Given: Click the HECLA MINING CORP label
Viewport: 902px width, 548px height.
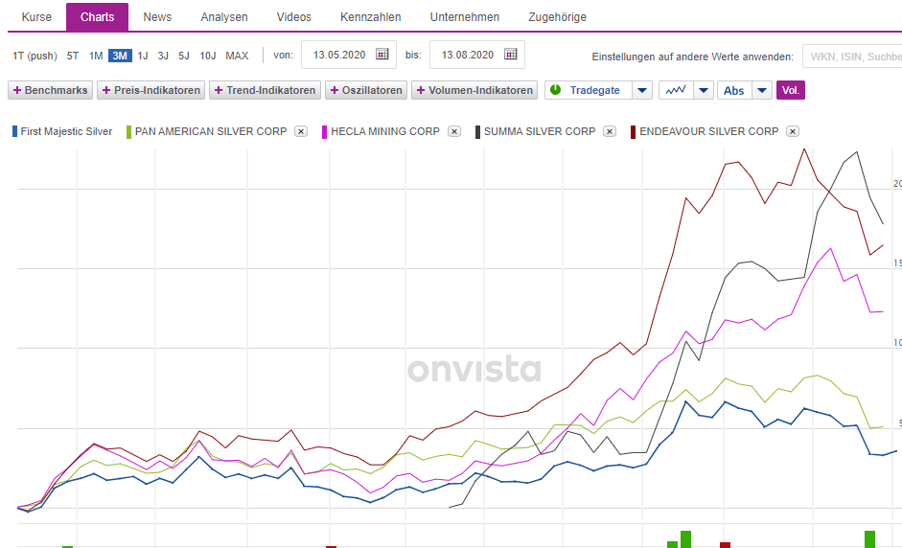Looking at the screenshot, I should pyautogui.click(x=385, y=131).
